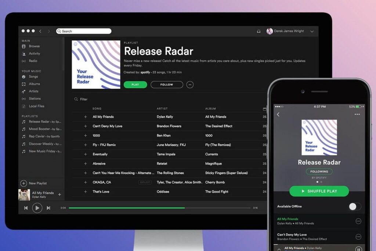Open options for Can't Deny My Love on phone
The image size is (376, 251).
click(x=358, y=237)
